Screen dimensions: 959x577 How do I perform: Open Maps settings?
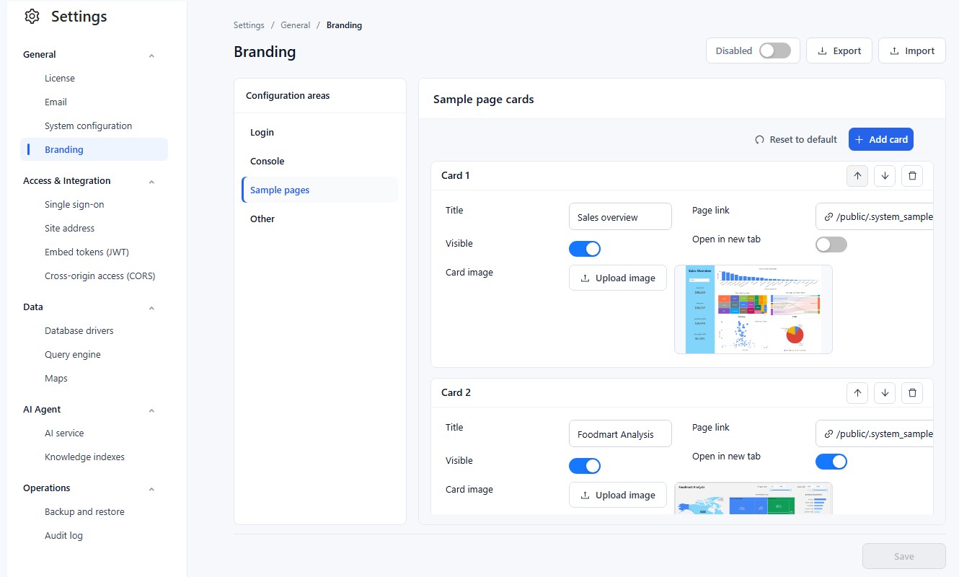(56, 378)
